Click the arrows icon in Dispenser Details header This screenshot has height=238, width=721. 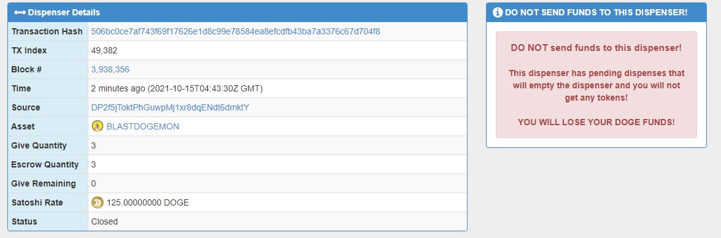click(20, 12)
